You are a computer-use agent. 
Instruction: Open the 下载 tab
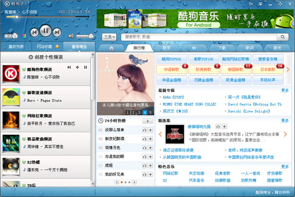(x=222, y=48)
